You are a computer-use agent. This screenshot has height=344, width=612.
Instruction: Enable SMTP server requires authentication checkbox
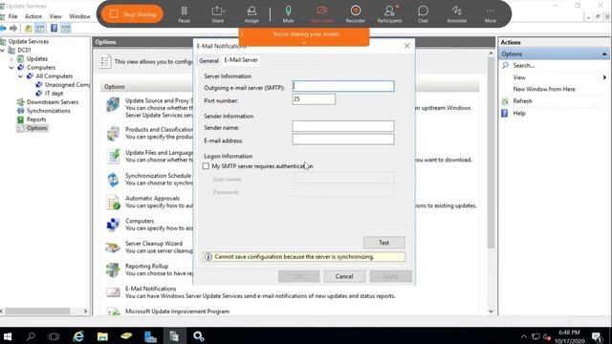(x=206, y=166)
